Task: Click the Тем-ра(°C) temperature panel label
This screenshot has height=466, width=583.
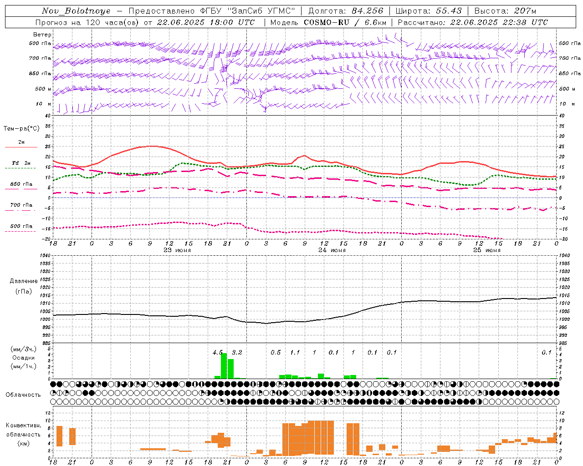Action: [21, 129]
